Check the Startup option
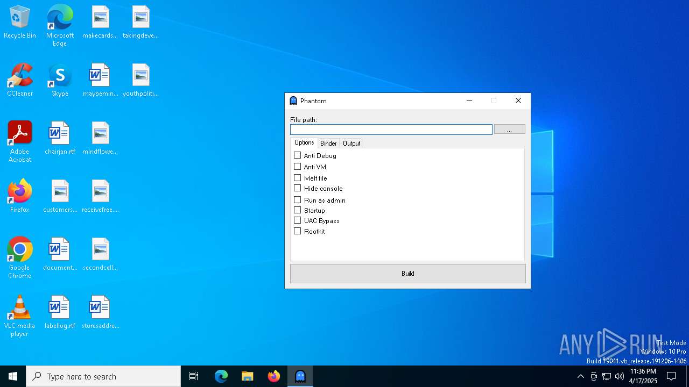The image size is (689, 387). [297, 210]
